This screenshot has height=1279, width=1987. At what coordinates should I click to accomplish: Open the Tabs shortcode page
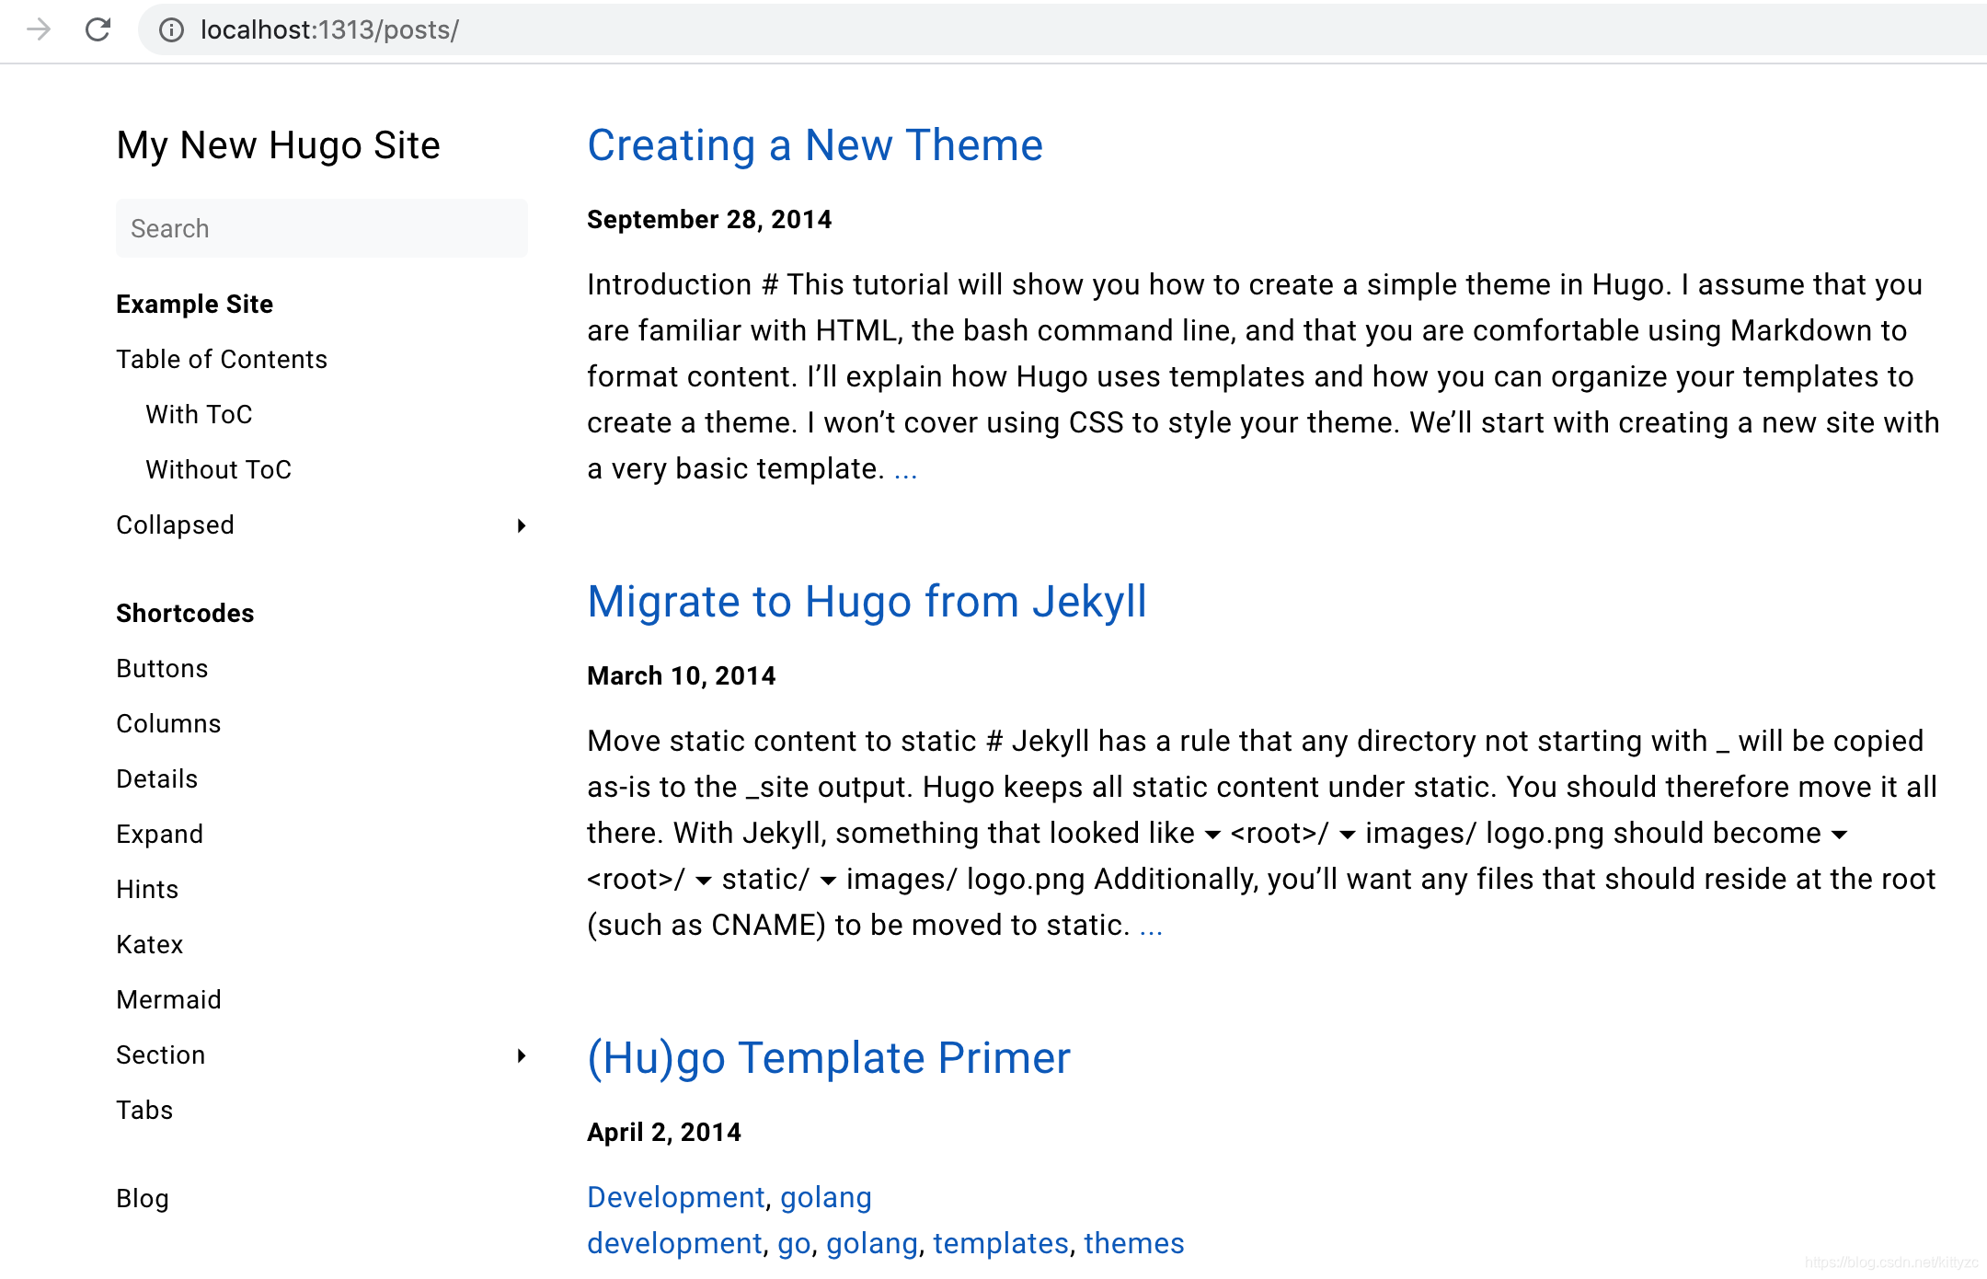click(x=144, y=1110)
